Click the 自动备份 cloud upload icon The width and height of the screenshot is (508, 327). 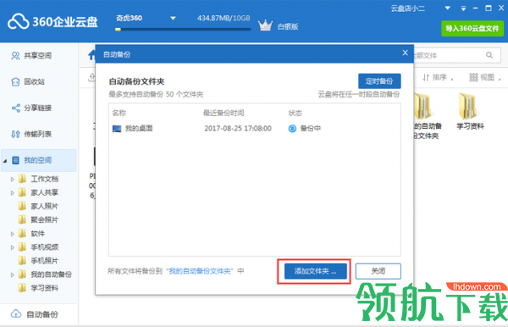point(16,314)
